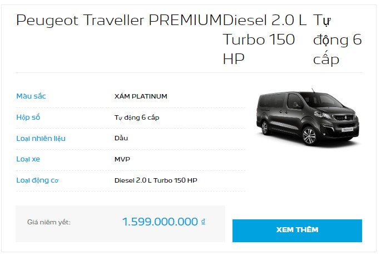Viewport: 381px width, 255px height.
Task: Click the Dầu fuel type value
Action: tap(121, 138)
